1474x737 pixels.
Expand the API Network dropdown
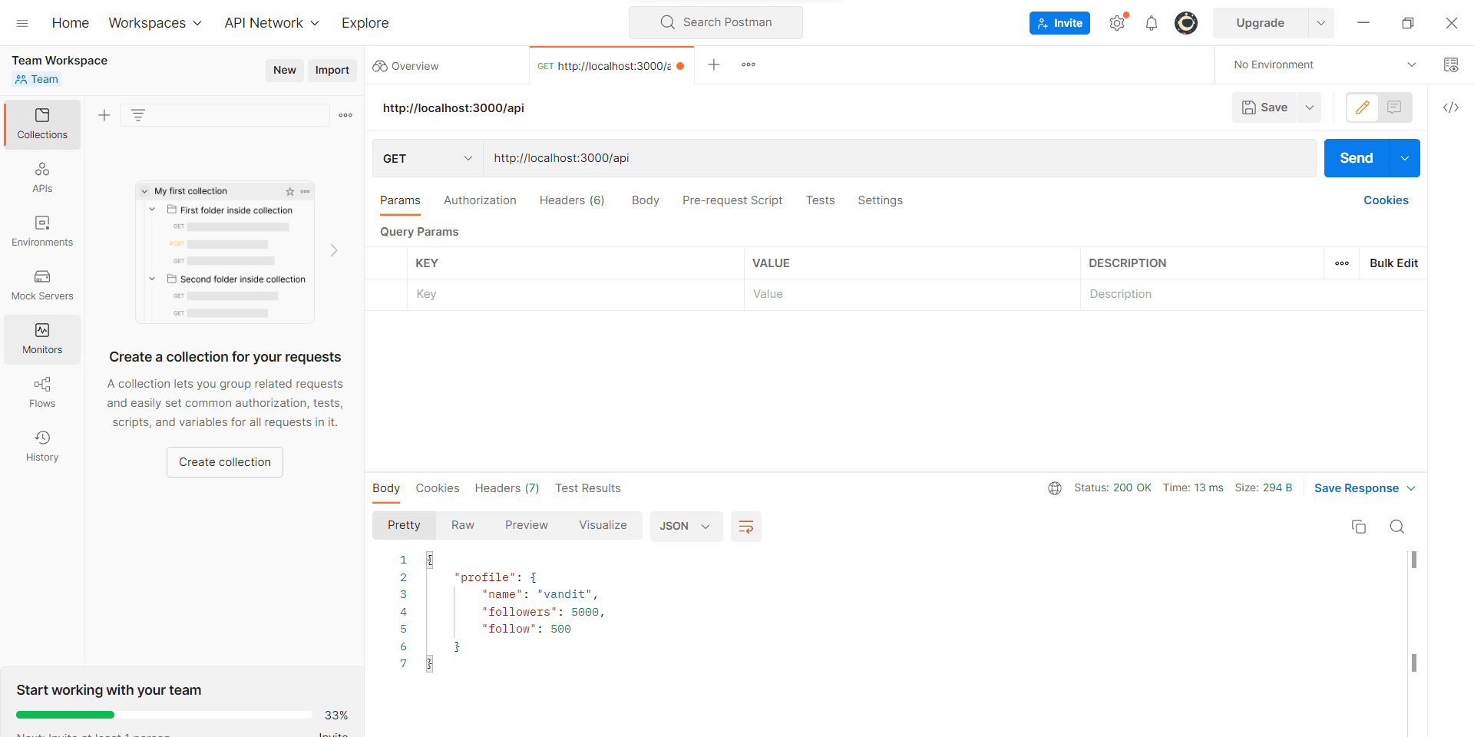tap(272, 23)
